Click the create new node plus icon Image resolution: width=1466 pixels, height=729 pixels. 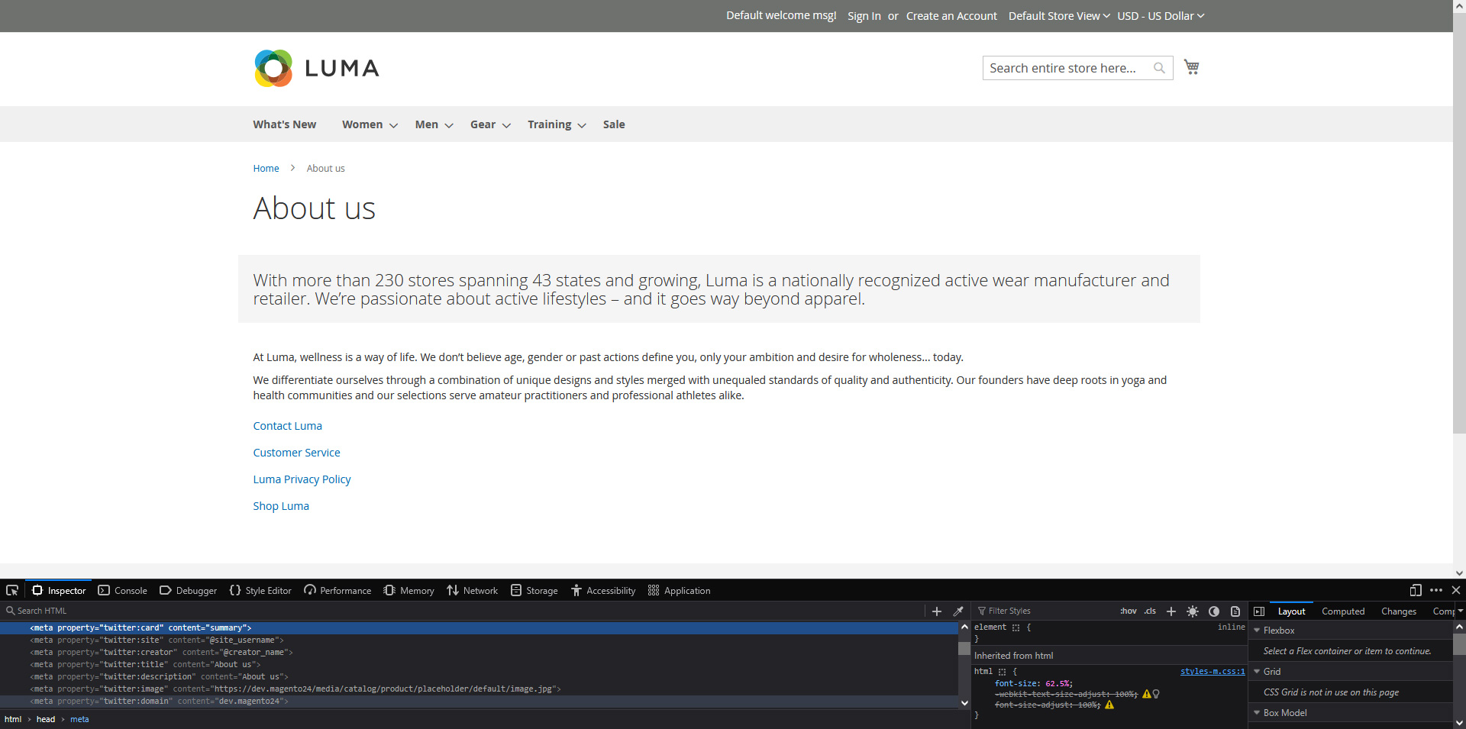[937, 611]
